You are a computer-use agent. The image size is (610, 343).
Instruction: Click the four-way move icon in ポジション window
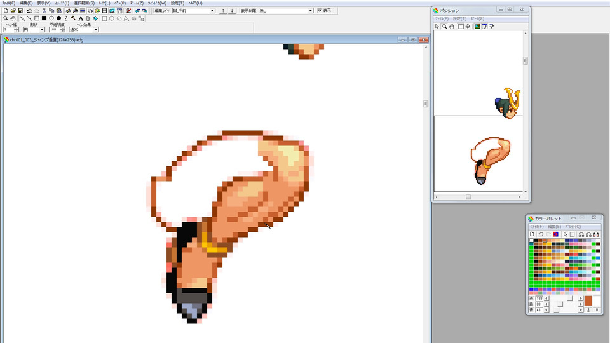(468, 27)
